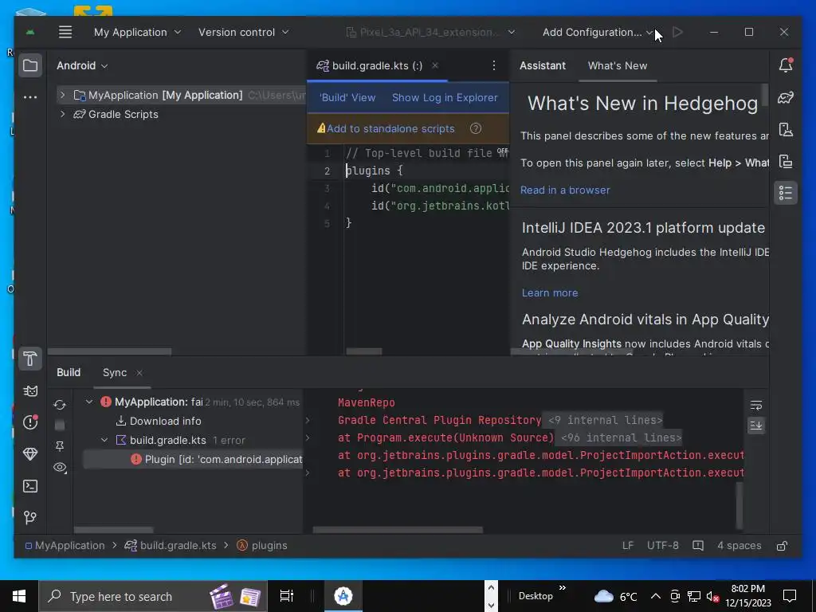Image resolution: width=816 pixels, height=612 pixels.
Task: Collapse the MyApplication failed build node
Action: (x=89, y=402)
